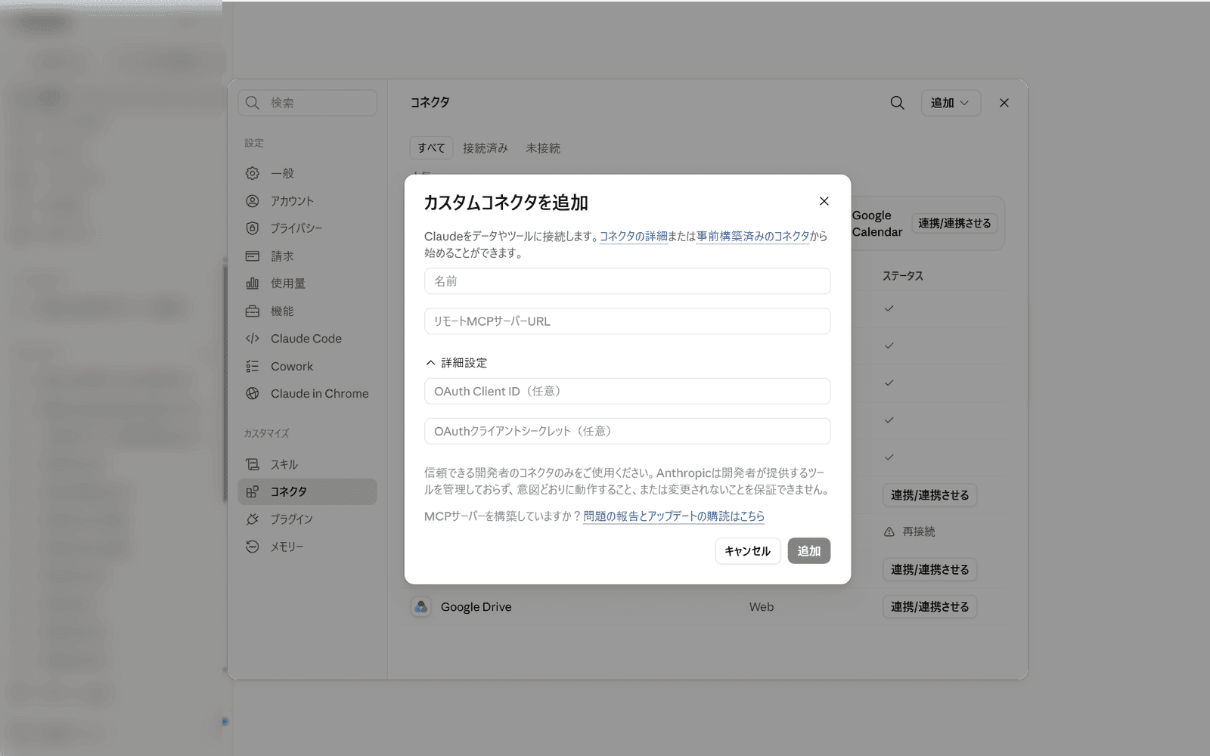Click the Google Drive connector icon
The image size is (1210, 756).
(421, 607)
